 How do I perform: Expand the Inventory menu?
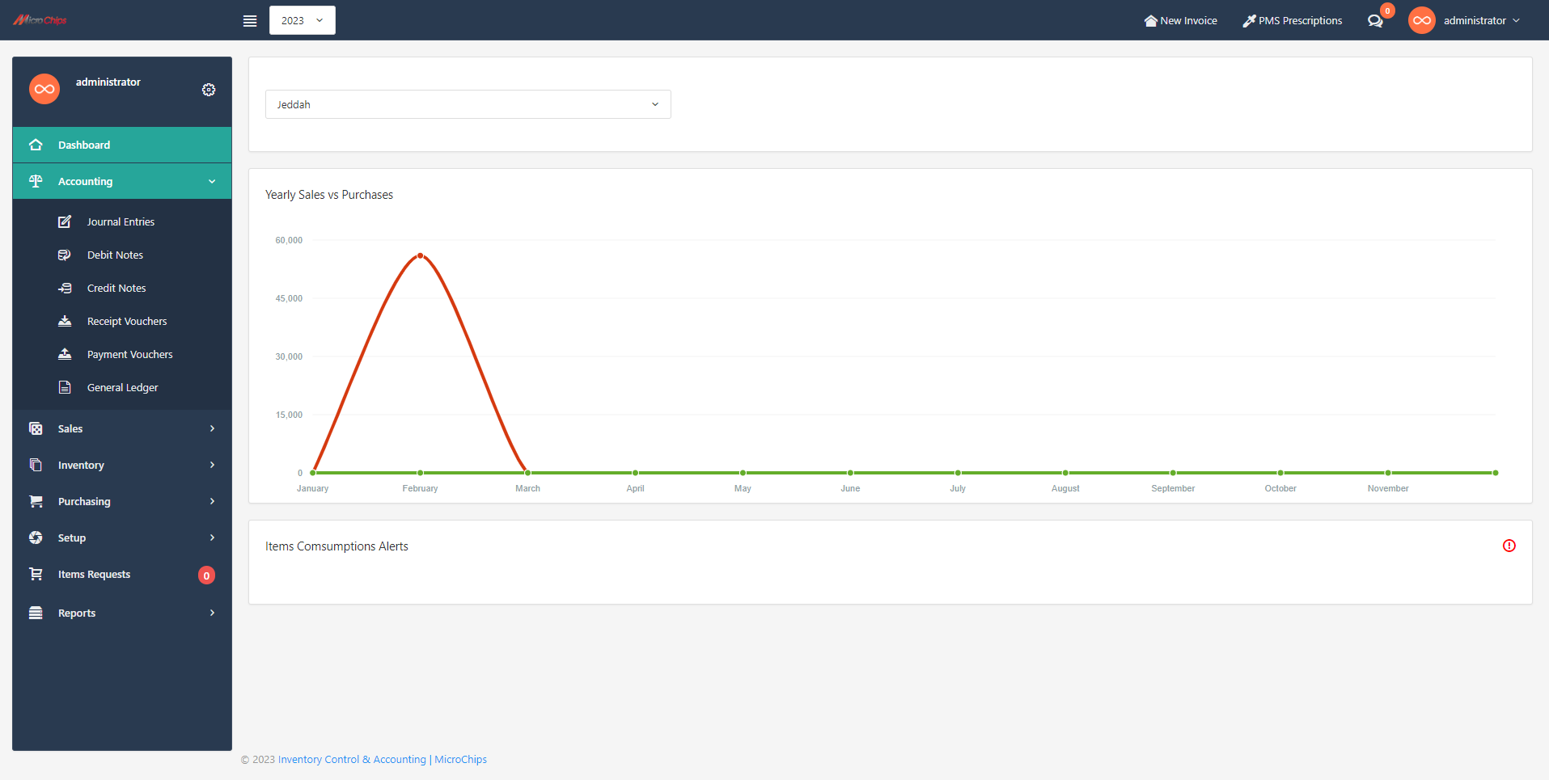(x=122, y=465)
